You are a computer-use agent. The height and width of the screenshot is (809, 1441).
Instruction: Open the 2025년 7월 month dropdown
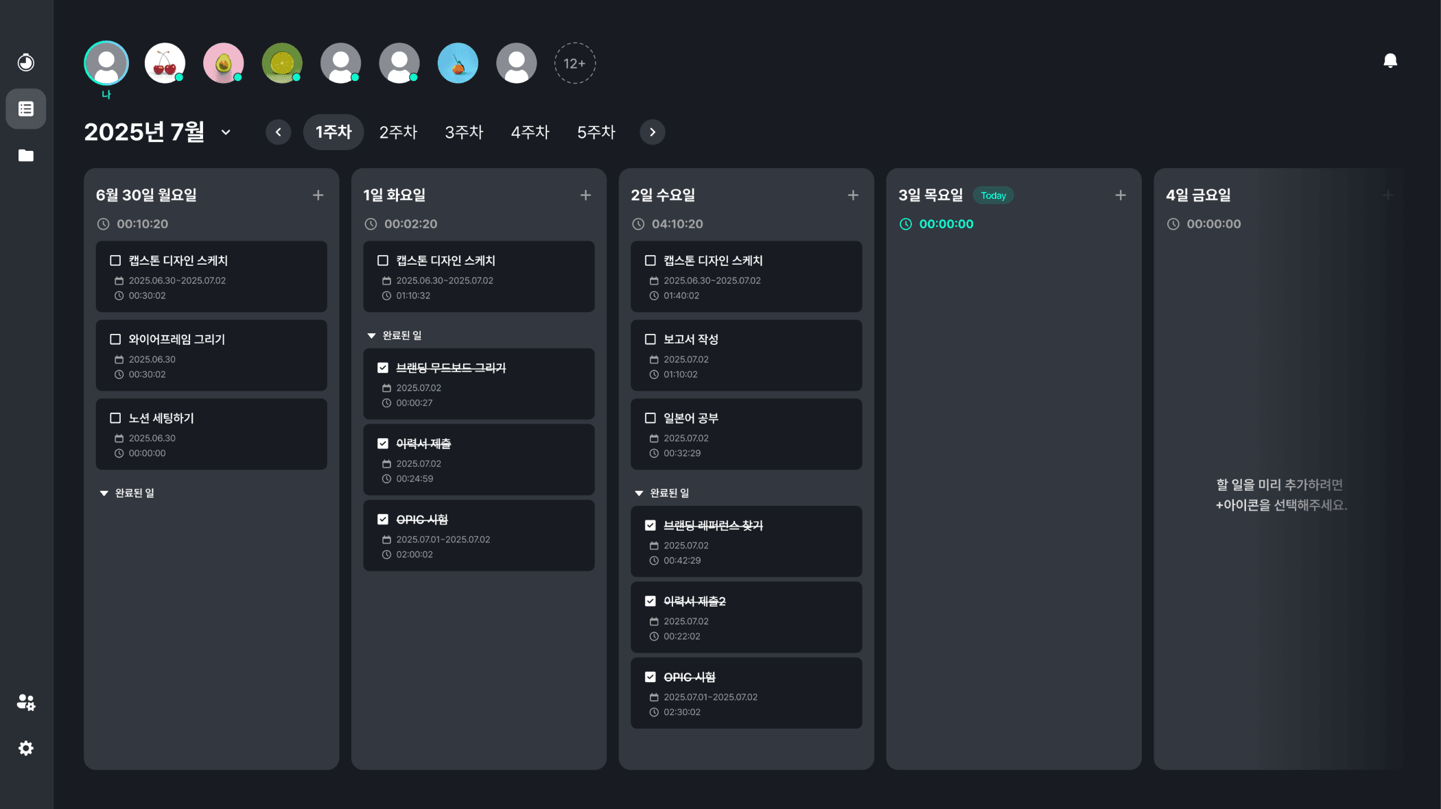(226, 132)
